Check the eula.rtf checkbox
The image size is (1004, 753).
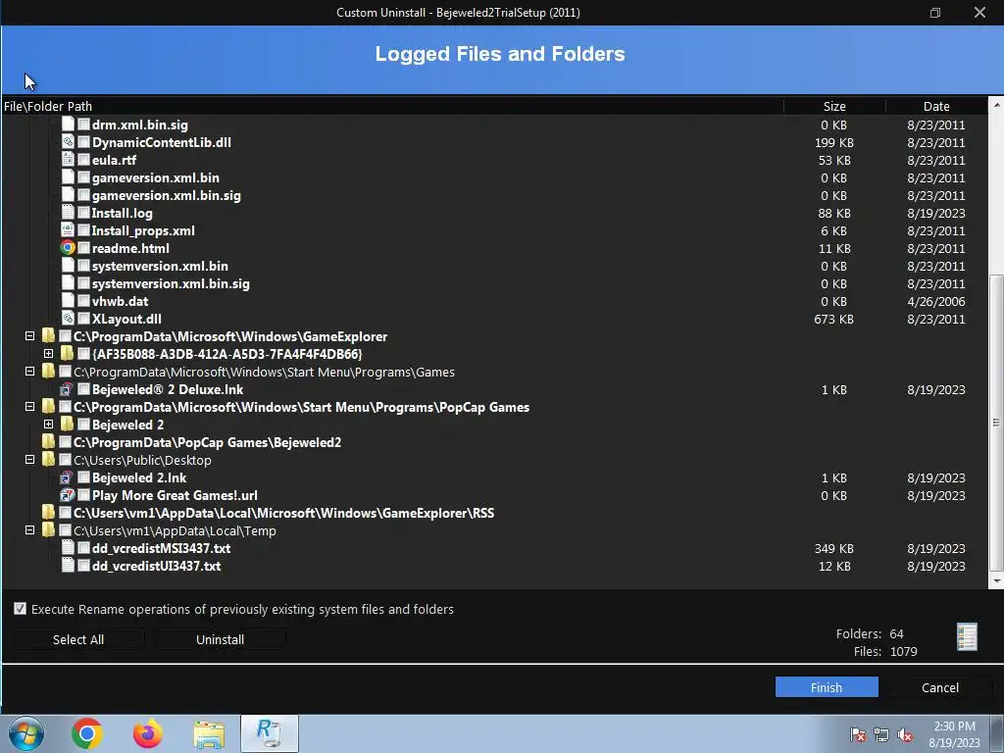click(x=84, y=160)
